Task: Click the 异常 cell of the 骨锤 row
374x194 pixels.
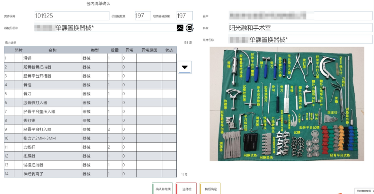Action: point(129,85)
